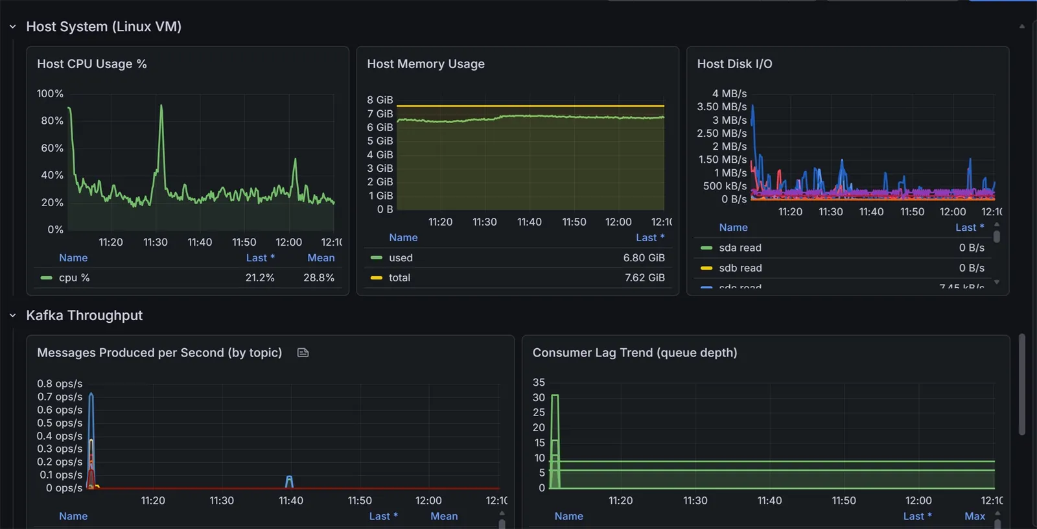Open Messages Produced per Second panel title

[159, 353]
